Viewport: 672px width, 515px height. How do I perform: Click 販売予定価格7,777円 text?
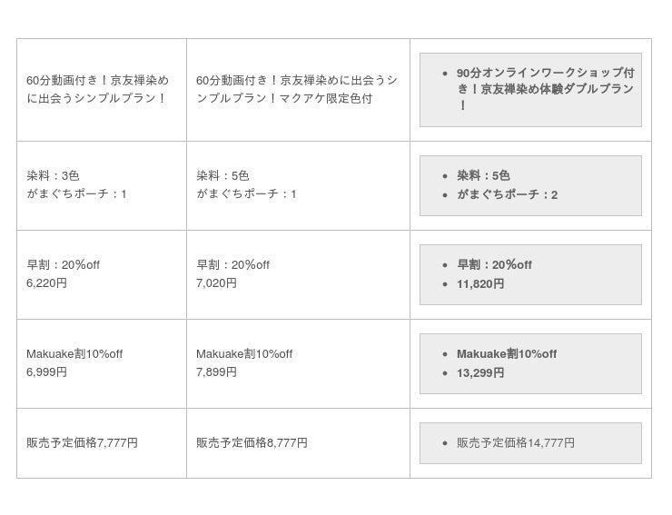pos(82,442)
